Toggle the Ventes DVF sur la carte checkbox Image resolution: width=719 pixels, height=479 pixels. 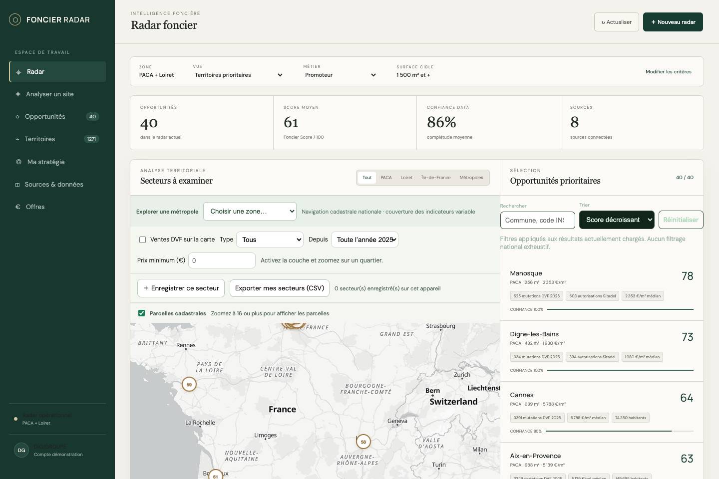(142, 239)
